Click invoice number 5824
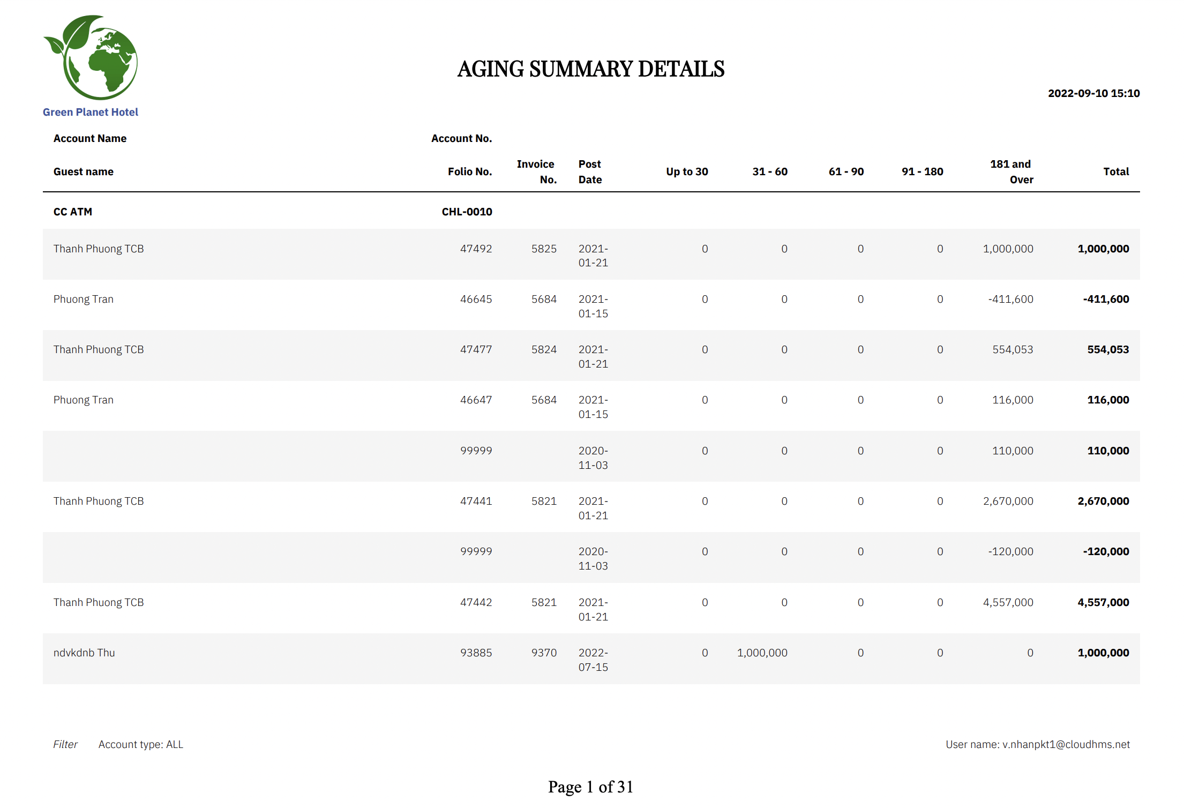 [x=544, y=349]
